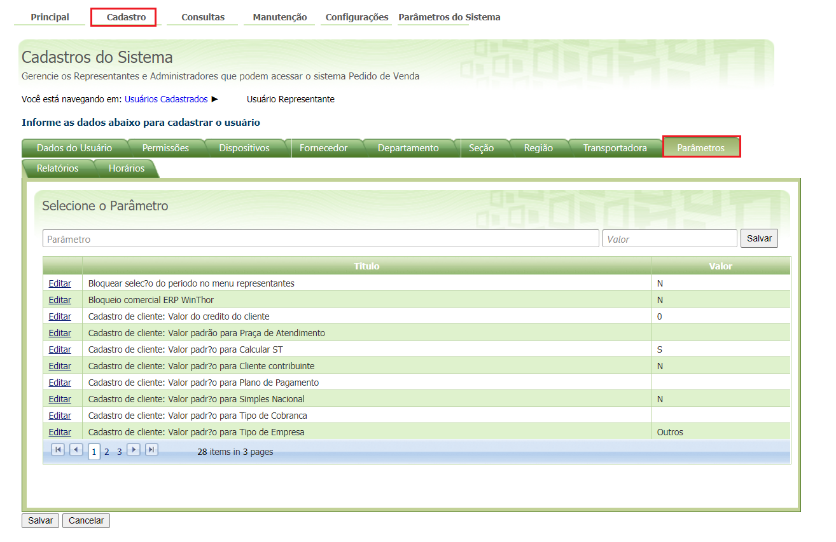
Task: Go to previous page in pager
Action: point(76,450)
